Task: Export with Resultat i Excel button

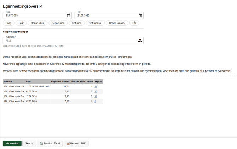Action: pos(50,143)
